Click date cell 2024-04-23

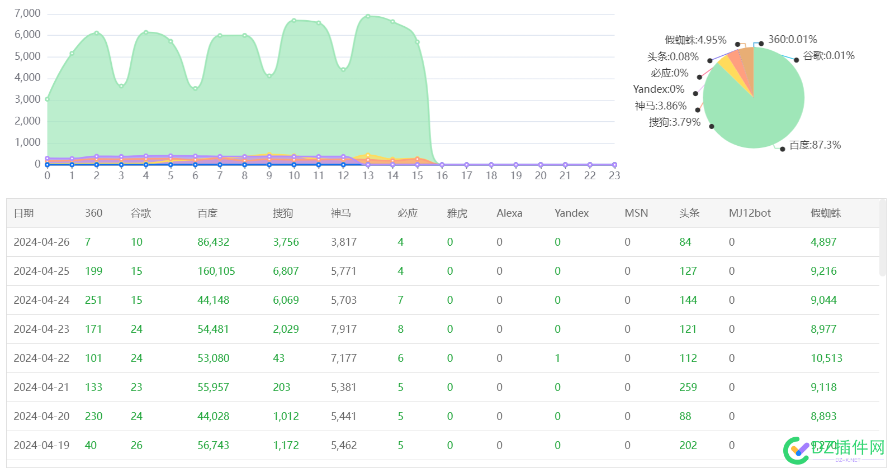pos(41,329)
